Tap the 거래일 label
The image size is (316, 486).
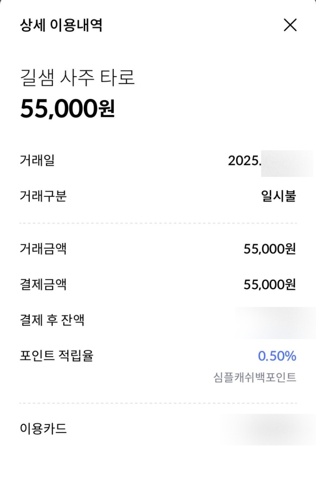(x=37, y=160)
